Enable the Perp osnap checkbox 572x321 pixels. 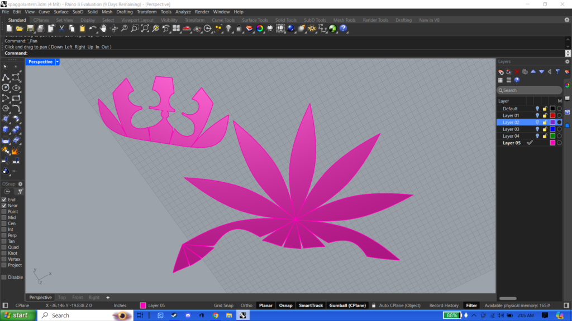click(4, 236)
